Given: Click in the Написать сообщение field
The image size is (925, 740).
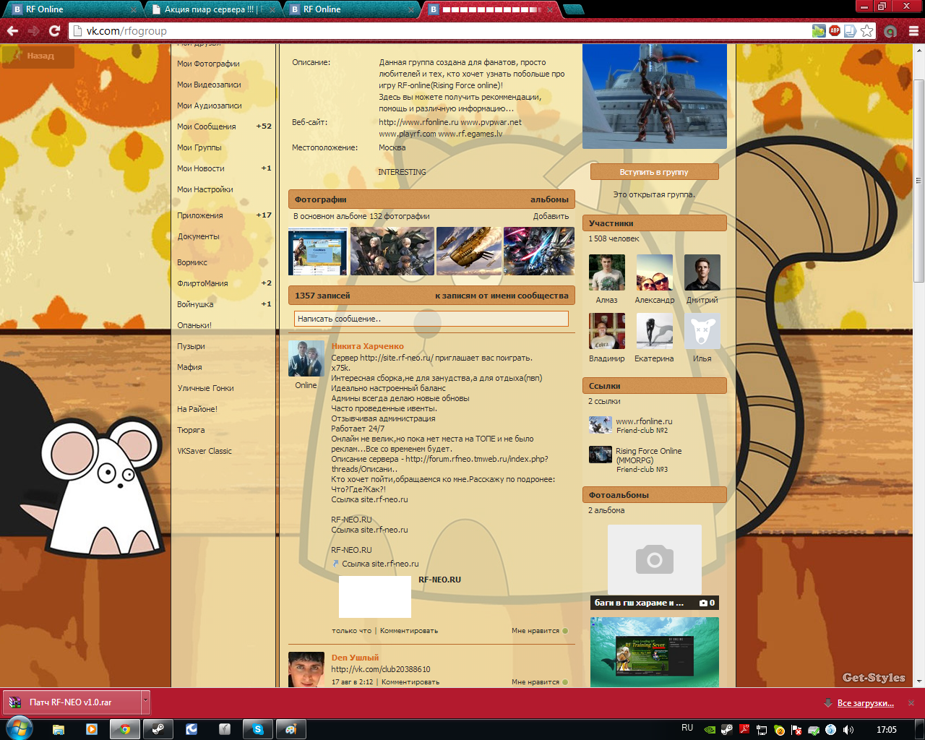Looking at the screenshot, I should coord(431,319).
